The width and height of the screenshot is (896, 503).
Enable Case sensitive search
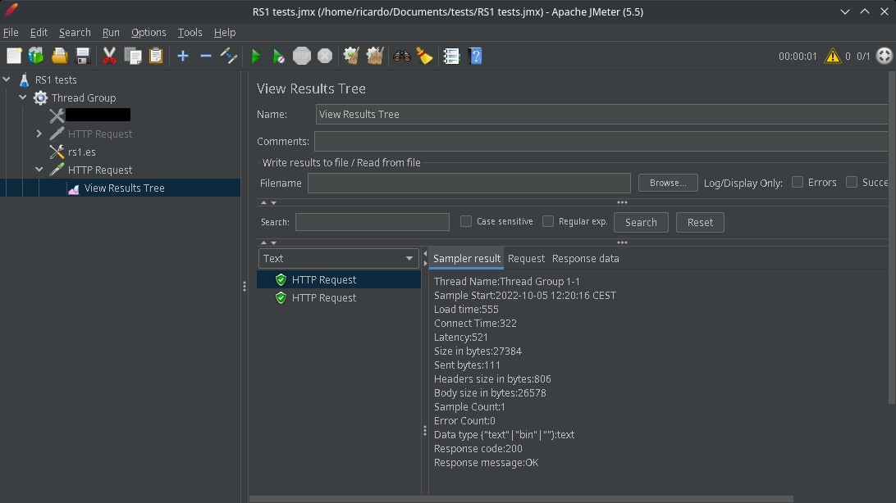click(466, 221)
